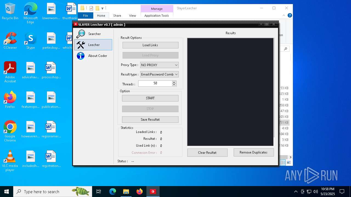The height and width of the screenshot is (197, 351).
Task: Open the publication... image file
Action: pos(51,100)
